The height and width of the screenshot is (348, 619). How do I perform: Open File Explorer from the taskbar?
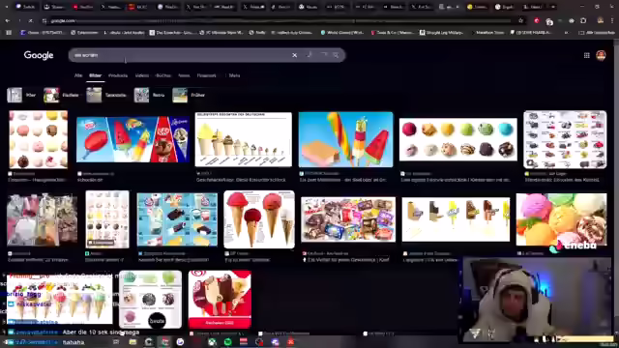133,342
